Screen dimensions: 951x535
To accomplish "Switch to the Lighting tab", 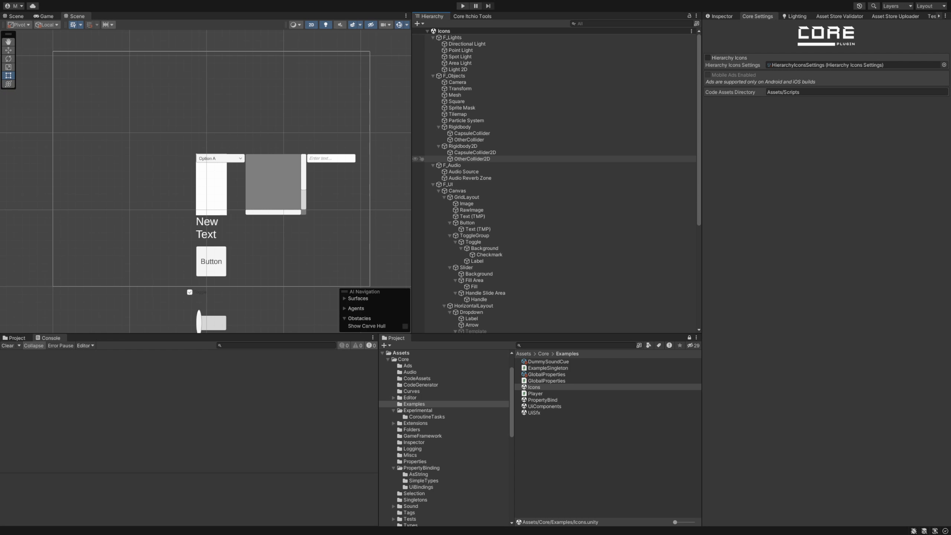I will [x=794, y=16].
